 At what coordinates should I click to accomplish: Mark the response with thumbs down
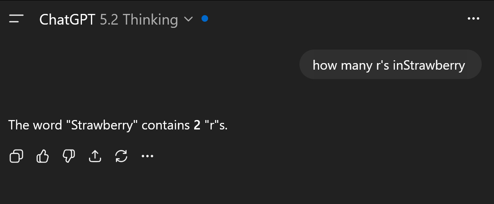click(x=68, y=156)
